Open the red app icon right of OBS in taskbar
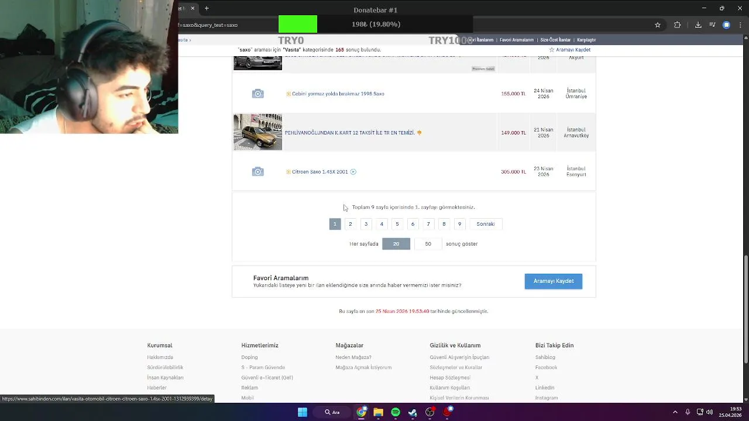749x421 pixels. pos(447,412)
